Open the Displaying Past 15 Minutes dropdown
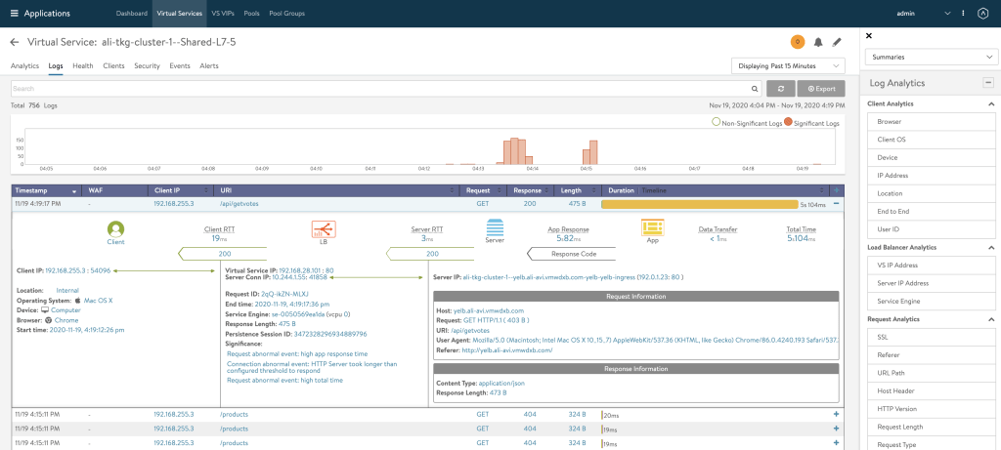Image resolution: width=1001 pixels, height=450 pixels. (x=788, y=65)
